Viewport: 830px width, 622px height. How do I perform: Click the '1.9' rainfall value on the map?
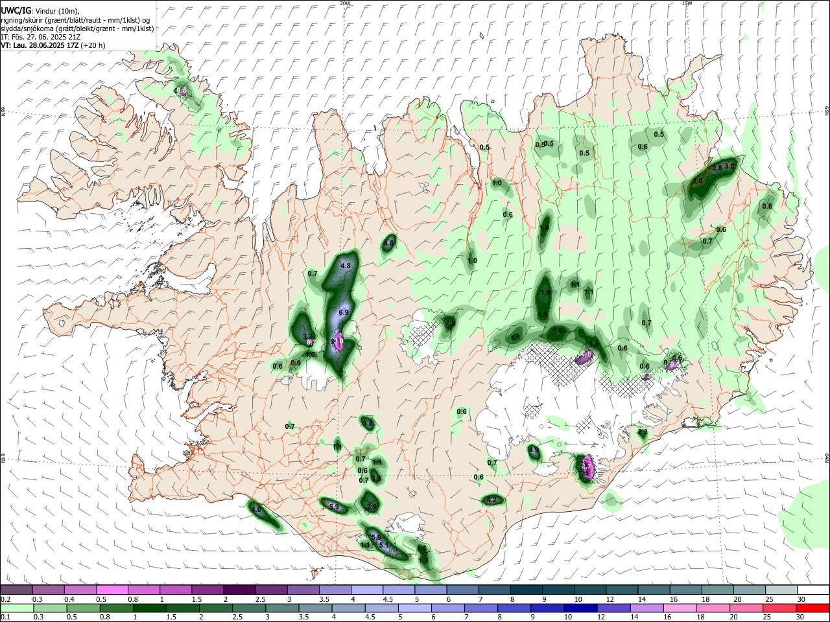(x=545, y=293)
